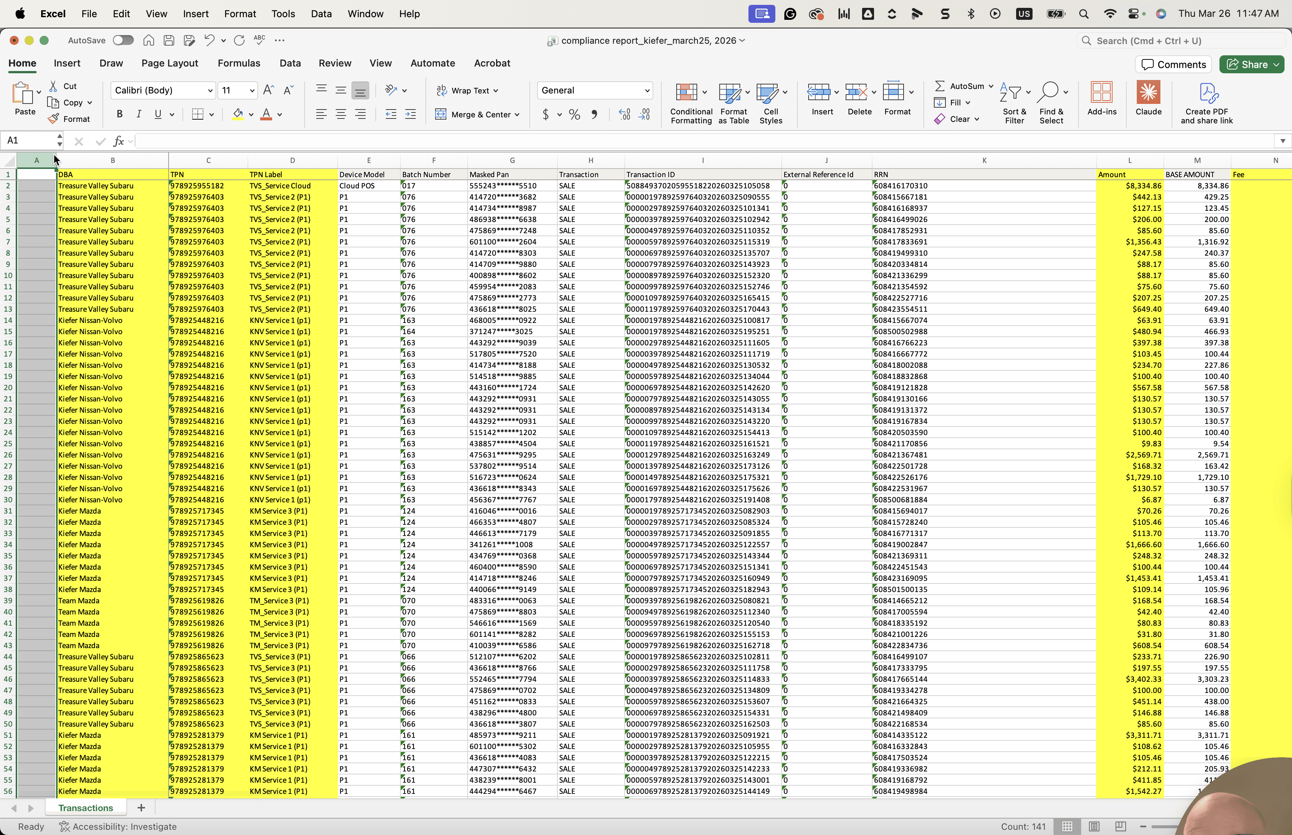This screenshot has height=835, width=1292.
Task: Launch the Claude add-in
Action: [1148, 99]
